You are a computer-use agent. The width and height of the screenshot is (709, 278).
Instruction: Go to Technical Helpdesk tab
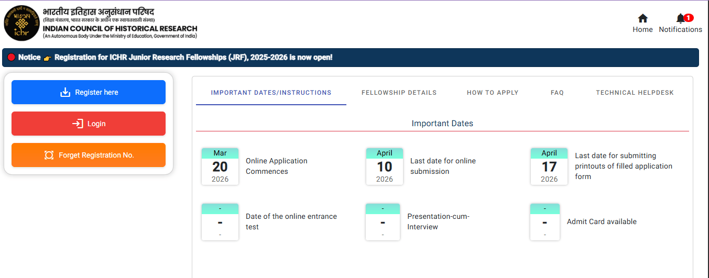tap(635, 93)
